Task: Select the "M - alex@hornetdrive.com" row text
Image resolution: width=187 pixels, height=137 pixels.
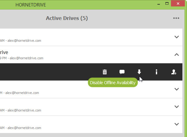Action: pos(19,93)
